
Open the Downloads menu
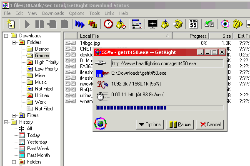pos(53,13)
